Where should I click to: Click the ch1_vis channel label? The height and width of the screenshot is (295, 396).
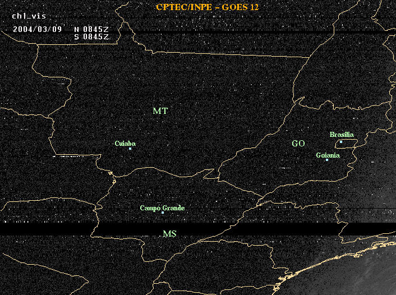(x=29, y=16)
